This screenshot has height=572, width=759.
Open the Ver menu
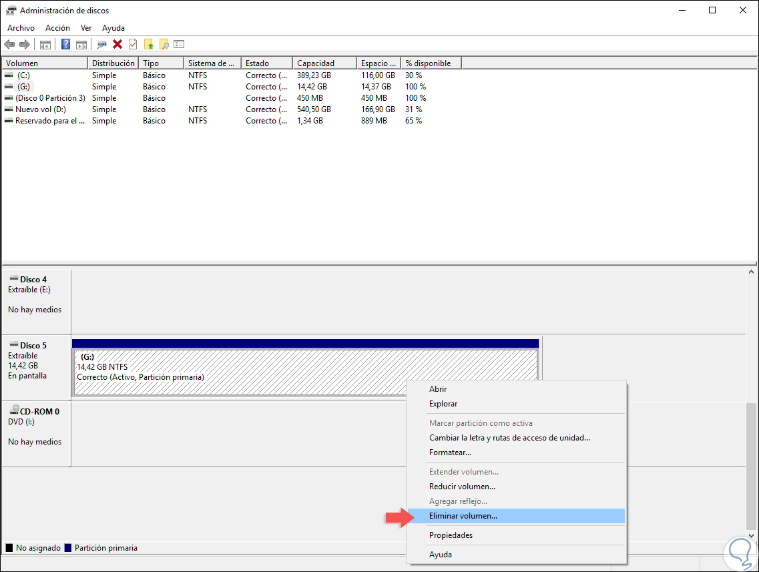tap(86, 28)
